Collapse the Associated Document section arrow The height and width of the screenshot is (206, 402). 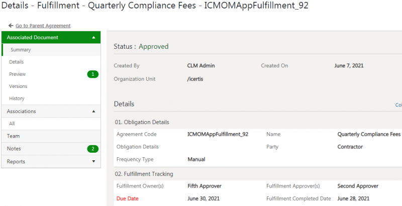(x=93, y=38)
